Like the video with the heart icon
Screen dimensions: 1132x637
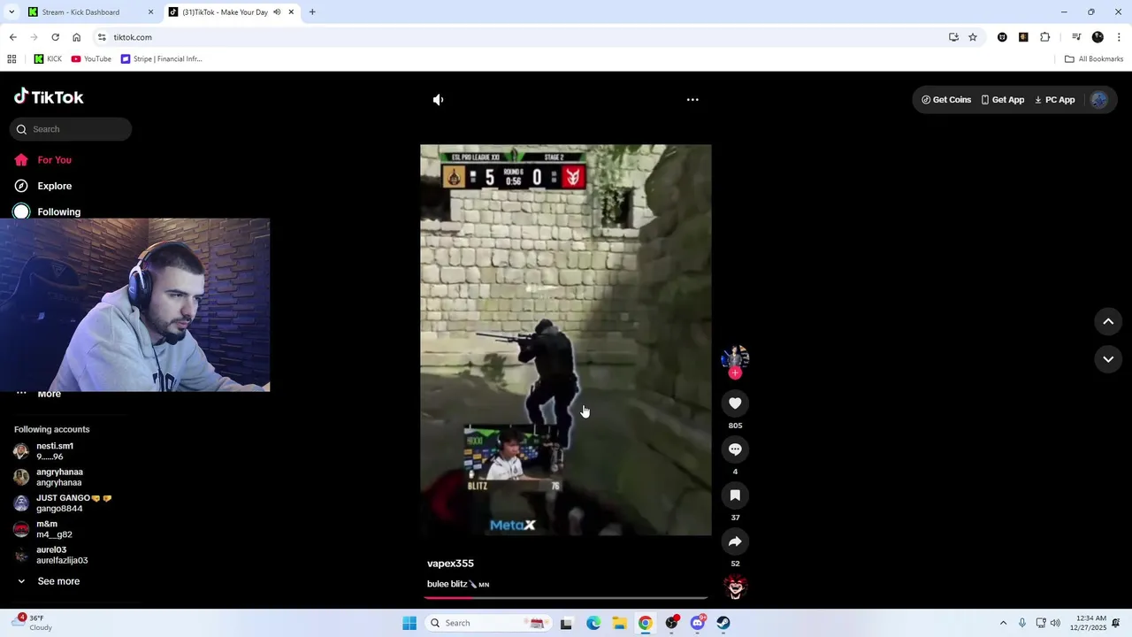735,403
